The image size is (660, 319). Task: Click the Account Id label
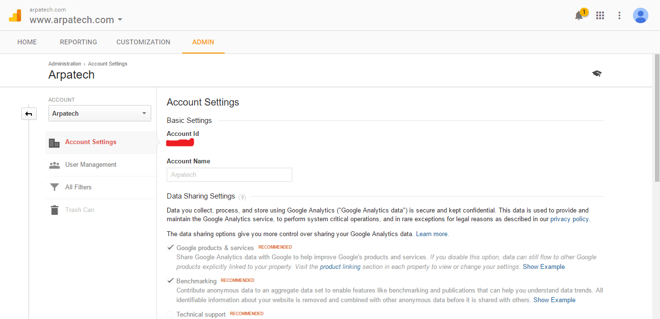click(183, 133)
